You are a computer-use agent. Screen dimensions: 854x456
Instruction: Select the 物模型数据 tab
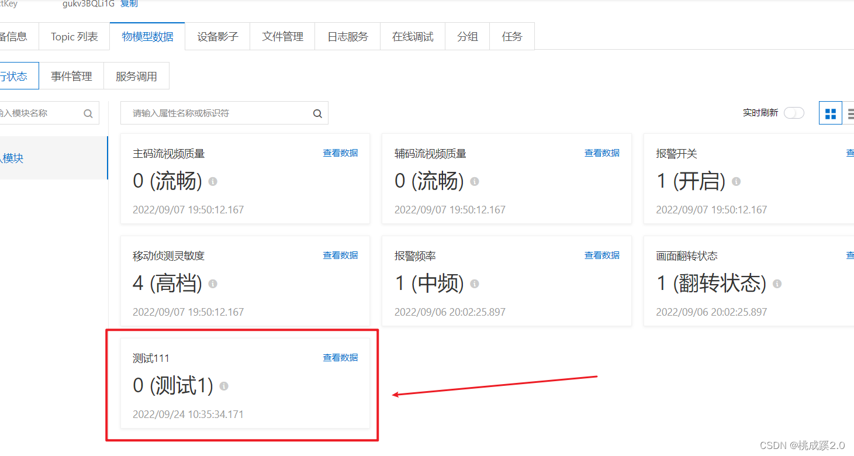point(147,36)
